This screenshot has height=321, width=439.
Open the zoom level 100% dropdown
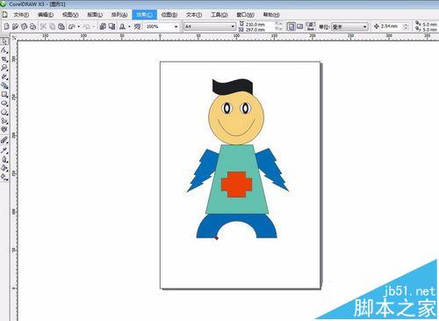tap(176, 26)
